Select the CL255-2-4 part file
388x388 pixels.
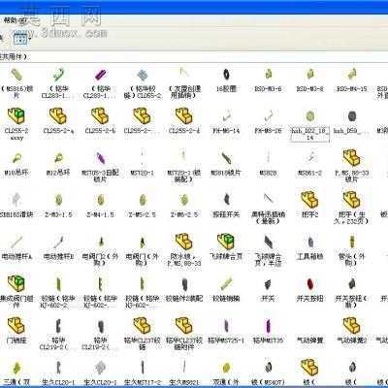pyautogui.click(x=184, y=116)
